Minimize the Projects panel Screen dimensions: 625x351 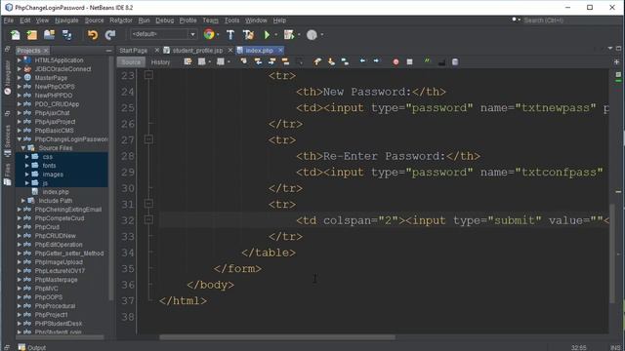(108, 51)
